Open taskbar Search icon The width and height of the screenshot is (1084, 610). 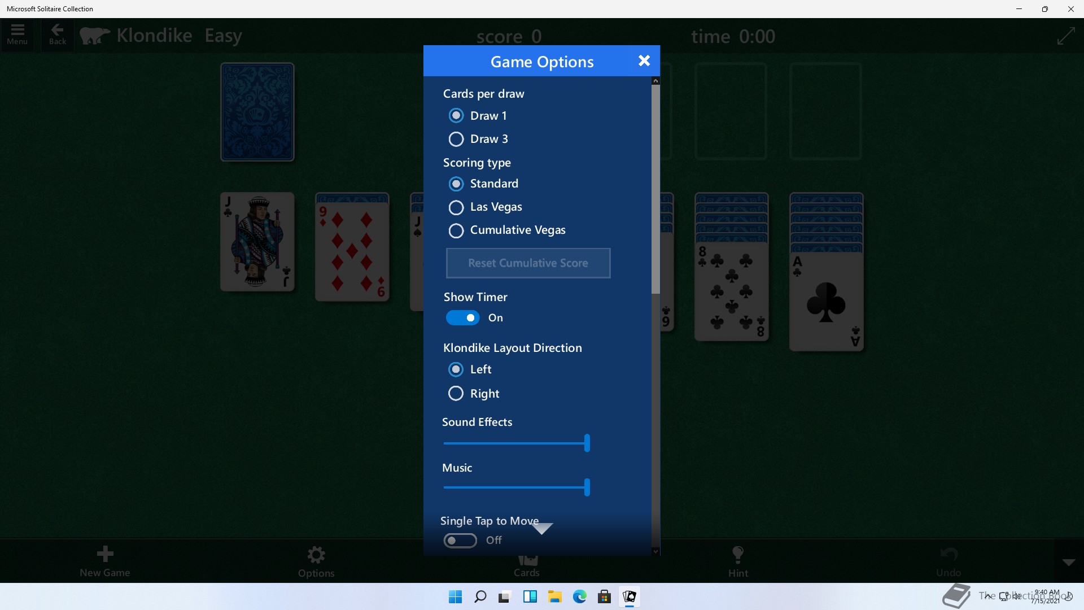click(x=480, y=596)
